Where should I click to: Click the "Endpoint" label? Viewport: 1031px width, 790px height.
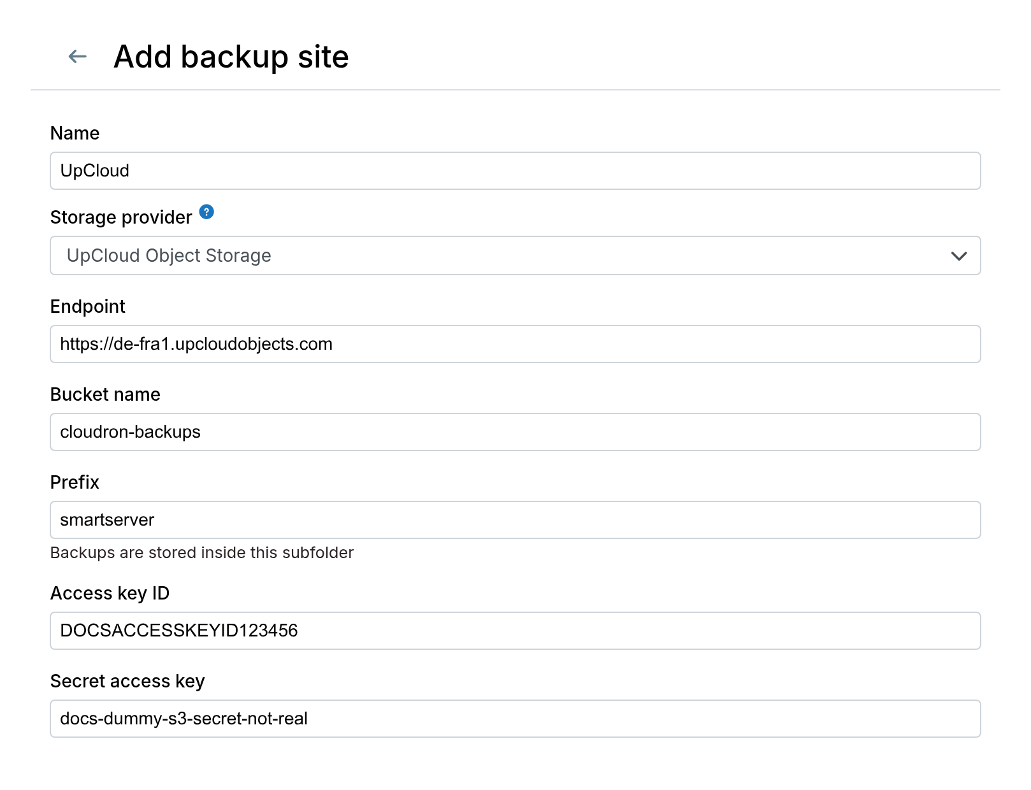(88, 306)
